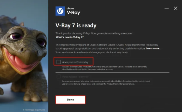182x112 pixels.
Task: Click the Improvement Program description paragraph
Action: (x=108, y=47)
